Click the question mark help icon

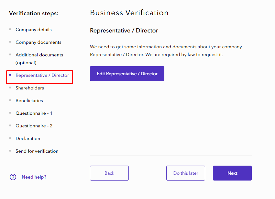(x=13, y=177)
